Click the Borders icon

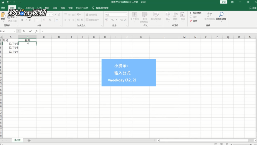point(37,20)
